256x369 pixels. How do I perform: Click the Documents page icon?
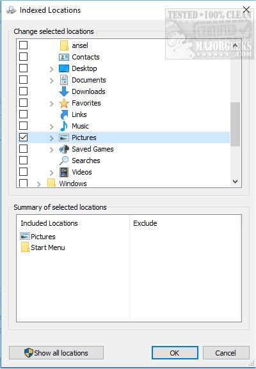(64, 80)
